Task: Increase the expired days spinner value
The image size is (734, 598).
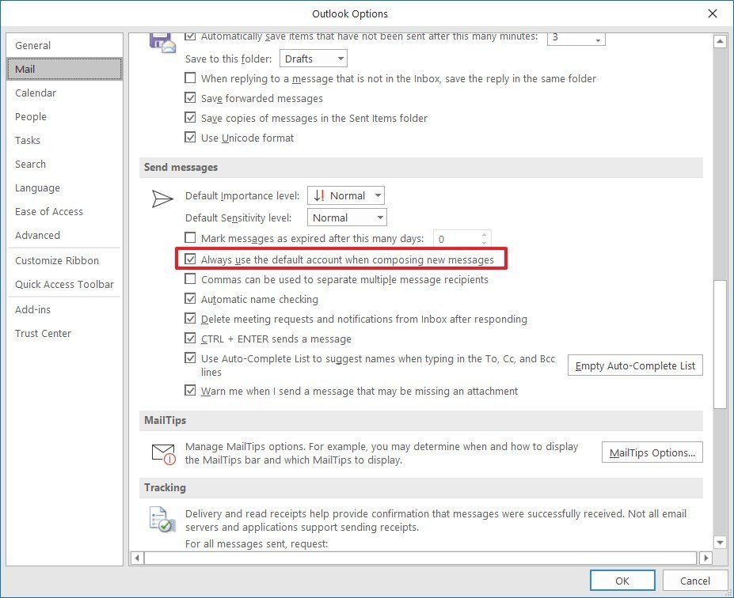Action: (x=483, y=235)
